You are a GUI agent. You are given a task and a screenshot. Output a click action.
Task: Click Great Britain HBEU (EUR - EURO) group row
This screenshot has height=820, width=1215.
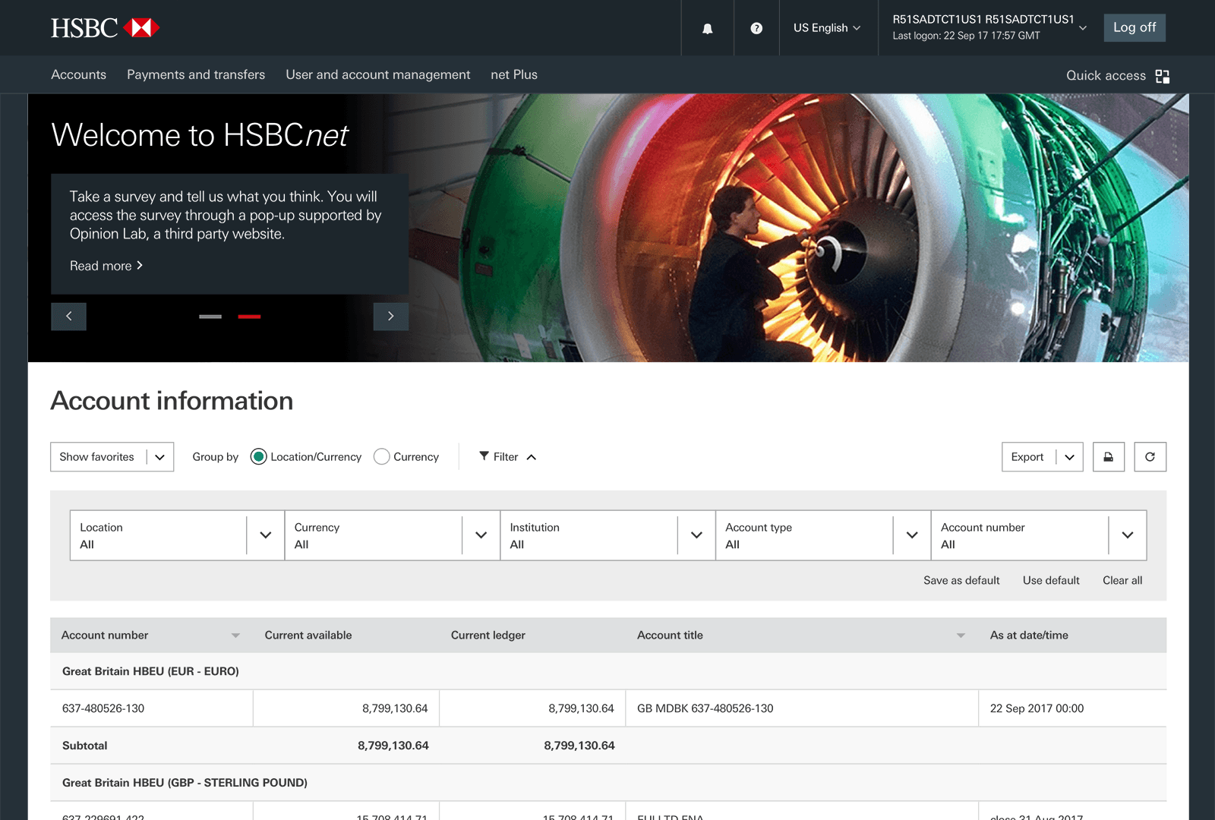coord(608,671)
